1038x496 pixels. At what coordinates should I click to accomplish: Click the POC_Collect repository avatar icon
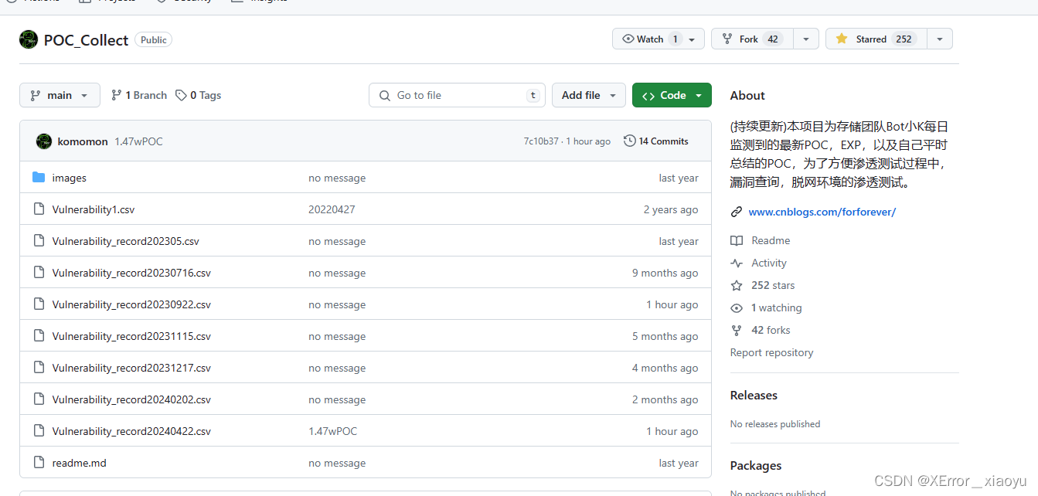[29, 39]
